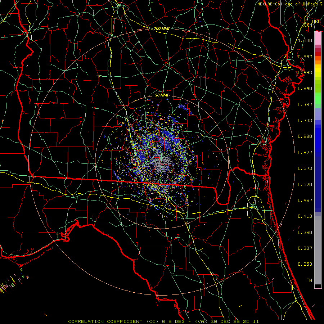Click the 1.000 legend value
Viewport: 324px width, 324px height.
coord(305,40)
